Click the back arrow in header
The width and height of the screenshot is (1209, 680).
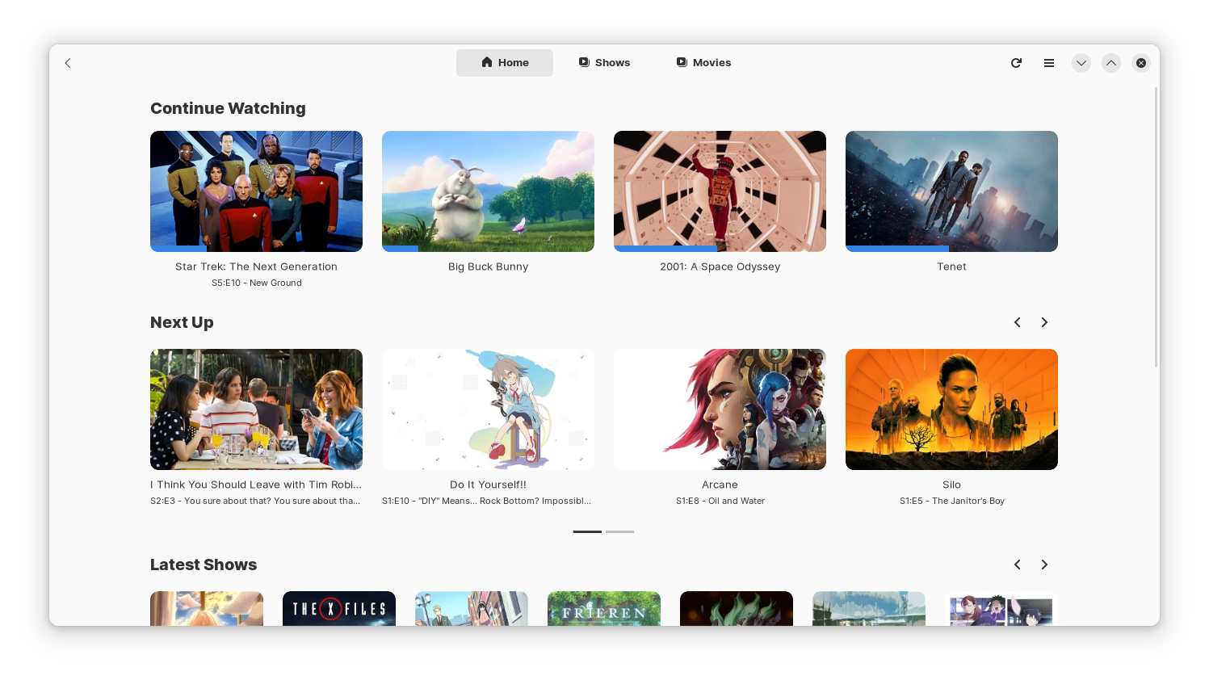pos(68,63)
